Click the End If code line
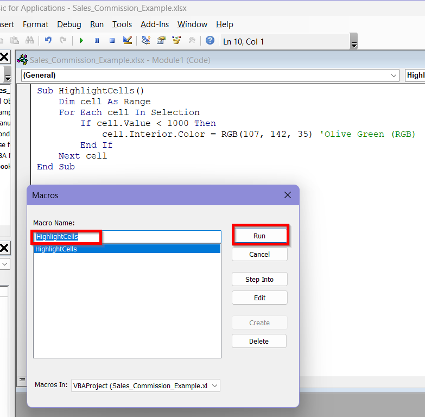 96,145
